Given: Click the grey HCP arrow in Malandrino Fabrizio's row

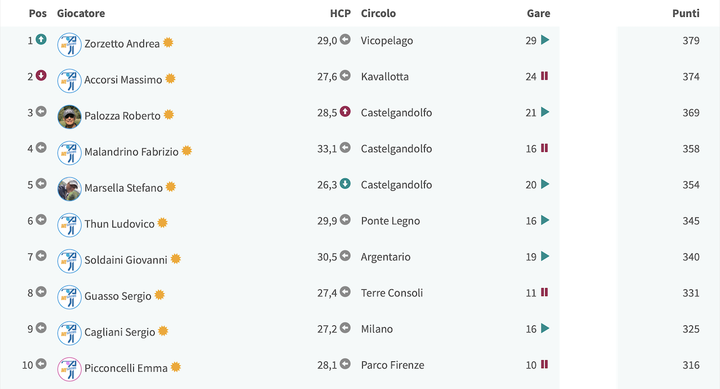Looking at the screenshot, I should tap(345, 147).
